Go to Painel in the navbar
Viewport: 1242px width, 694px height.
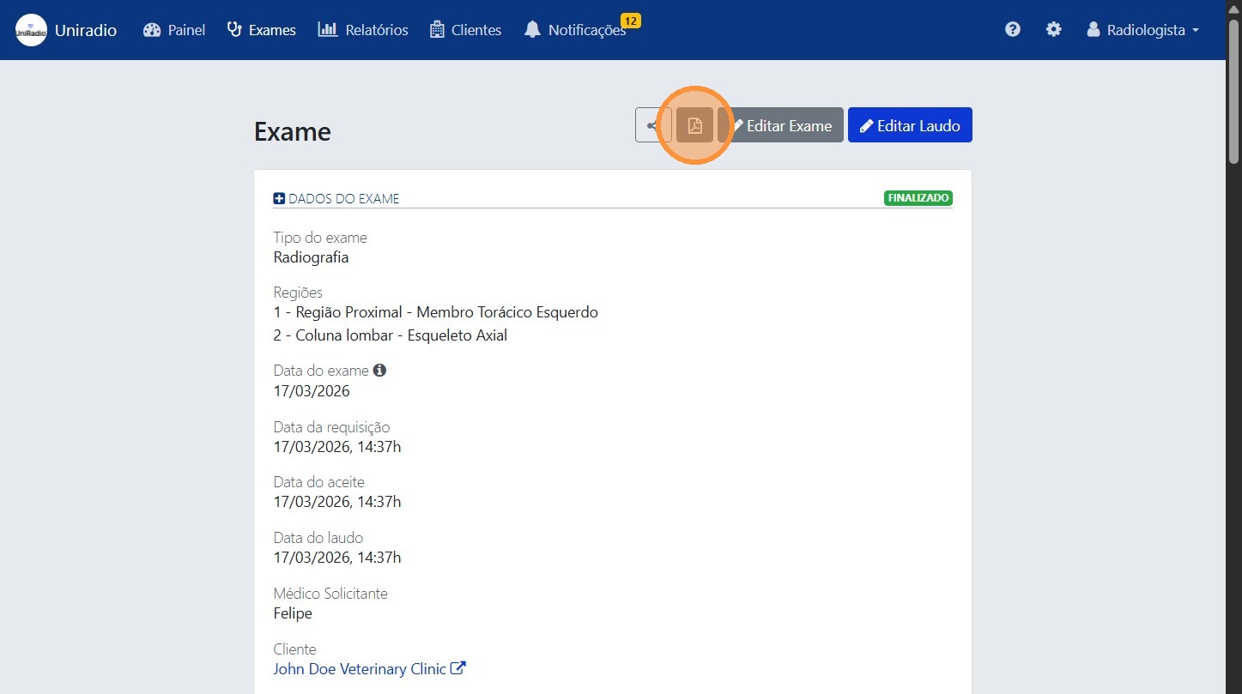click(174, 30)
